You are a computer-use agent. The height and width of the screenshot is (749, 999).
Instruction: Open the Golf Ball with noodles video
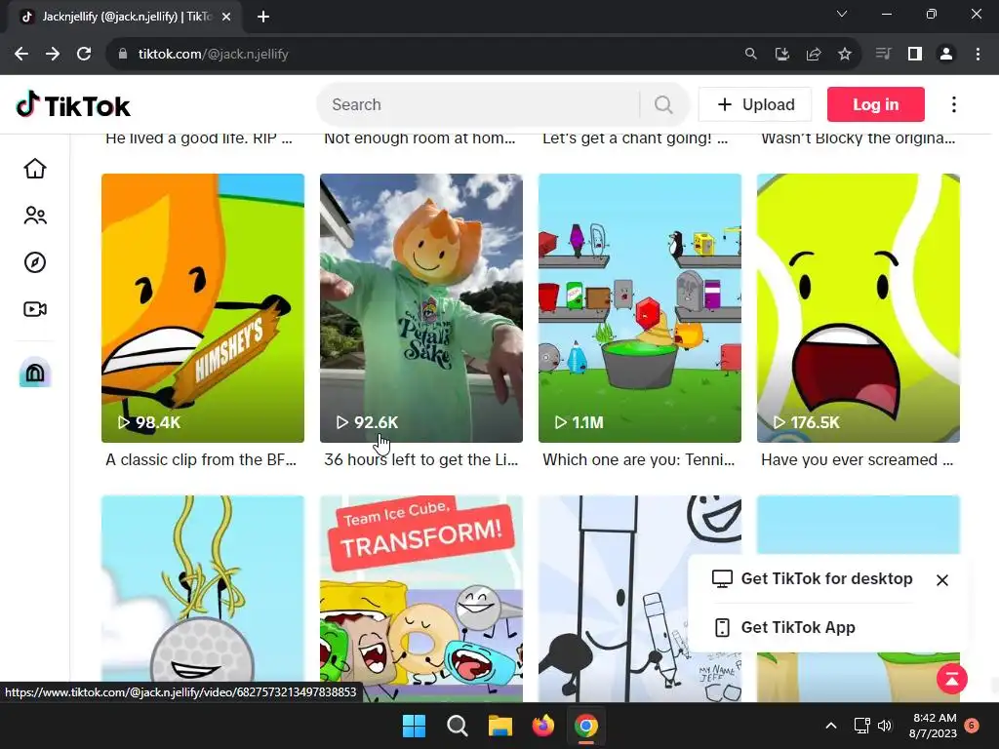point(203,599)
